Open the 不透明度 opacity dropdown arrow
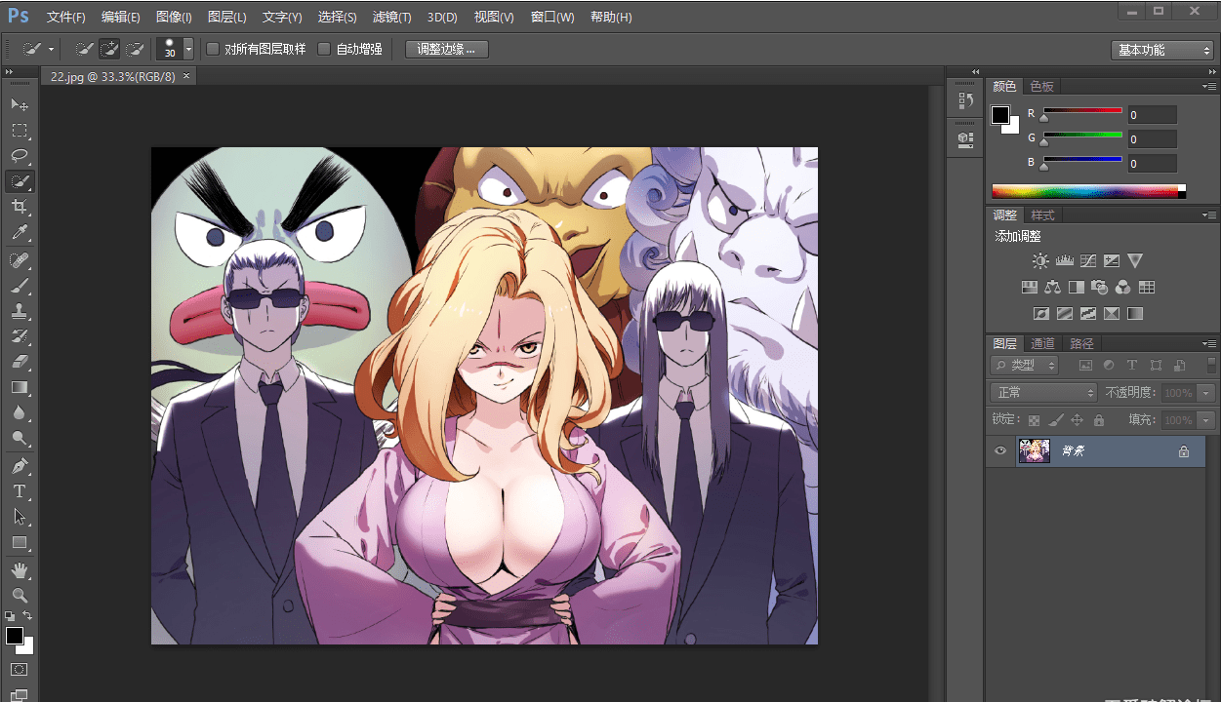Screen dimensions: 1221x702 point(1207,393)
